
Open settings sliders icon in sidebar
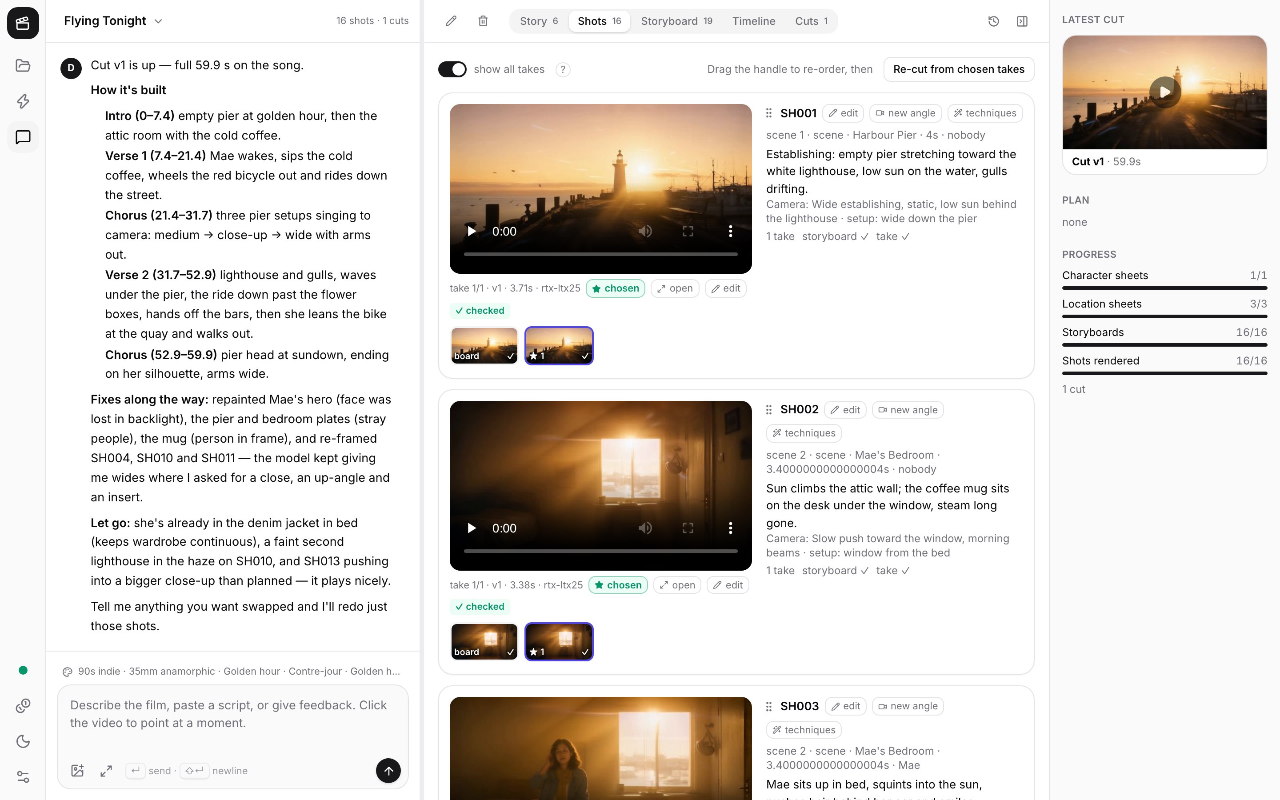click(23, 777)
